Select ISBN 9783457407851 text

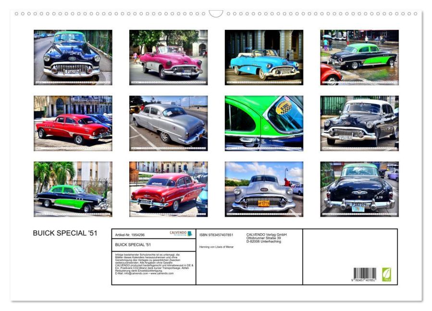216,235
